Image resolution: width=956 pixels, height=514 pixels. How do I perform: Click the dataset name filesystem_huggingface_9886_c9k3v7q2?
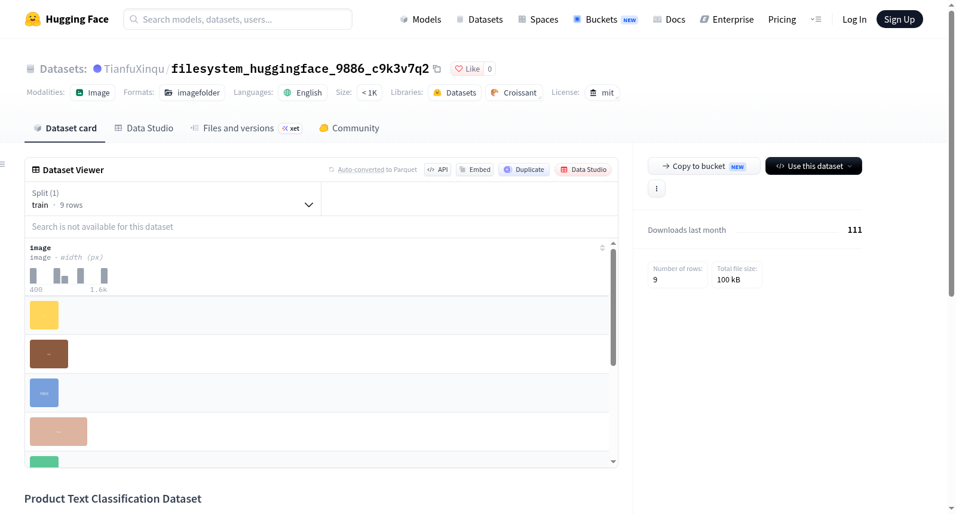300,69
